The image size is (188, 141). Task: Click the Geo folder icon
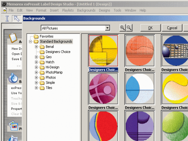coord(42,57)
